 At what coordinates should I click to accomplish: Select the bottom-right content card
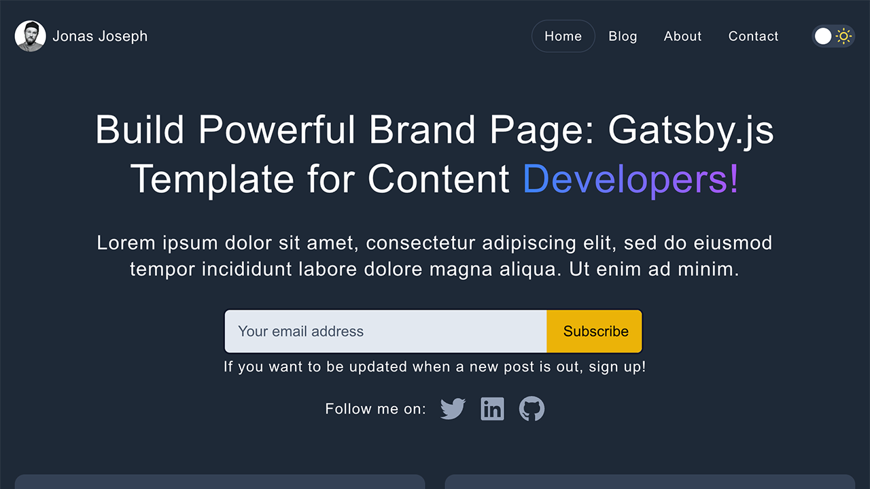tap(650, 482)
